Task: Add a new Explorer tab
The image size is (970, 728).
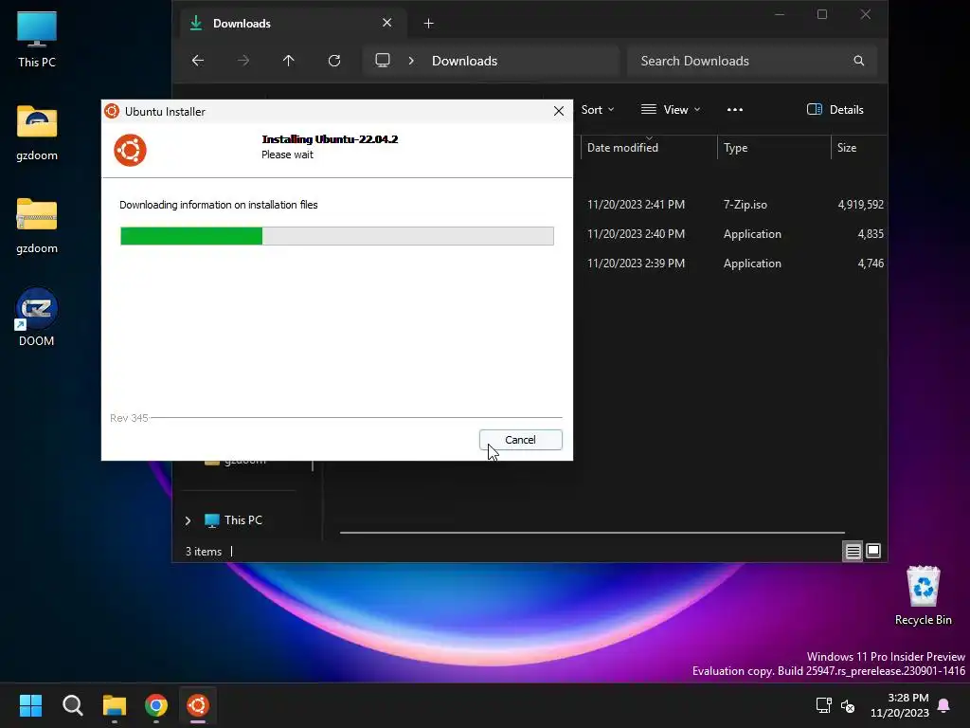Action: 429,24
